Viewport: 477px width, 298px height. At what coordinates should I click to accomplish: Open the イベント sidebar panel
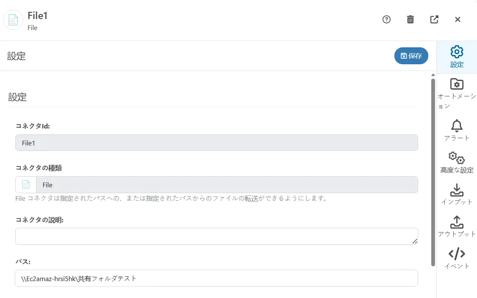(x=456, y=259)
